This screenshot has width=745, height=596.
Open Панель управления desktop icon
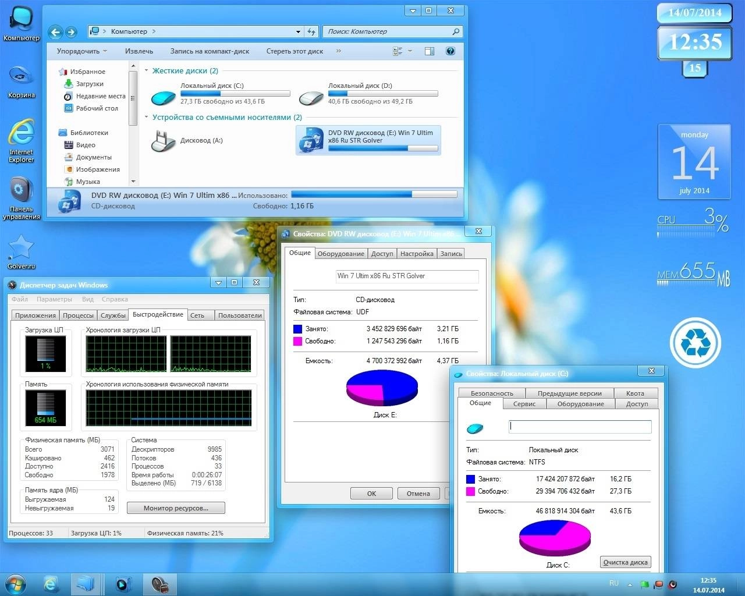pos(22,198)
